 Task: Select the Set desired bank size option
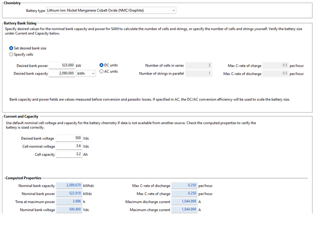(x=12, y=48)
